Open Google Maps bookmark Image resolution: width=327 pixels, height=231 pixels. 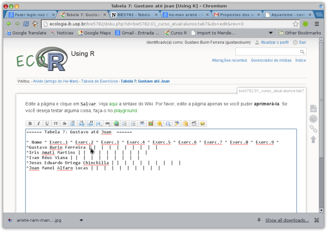95,33
